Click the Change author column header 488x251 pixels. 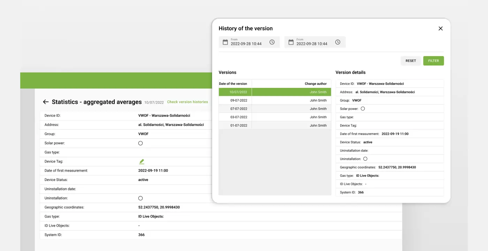coord(315,84)
